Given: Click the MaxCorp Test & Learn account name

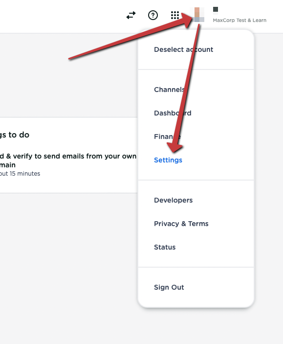Looking at the screenshot, I should pos(239,21).
